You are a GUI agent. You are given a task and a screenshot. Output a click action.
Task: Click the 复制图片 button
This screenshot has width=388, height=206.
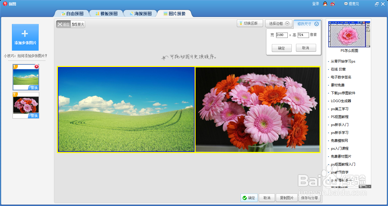click(x=287, y=198)
